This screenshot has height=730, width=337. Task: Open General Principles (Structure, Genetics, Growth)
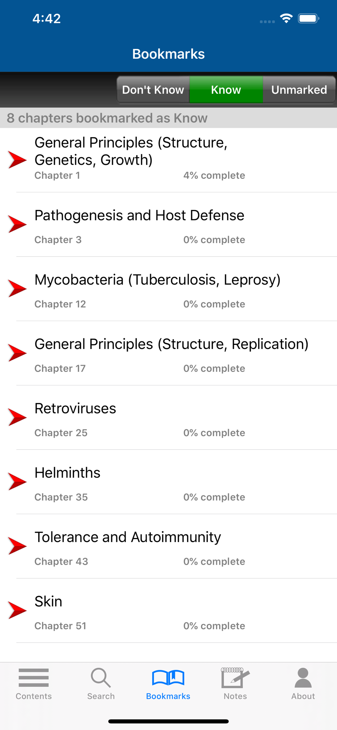[x=168, y=160]
